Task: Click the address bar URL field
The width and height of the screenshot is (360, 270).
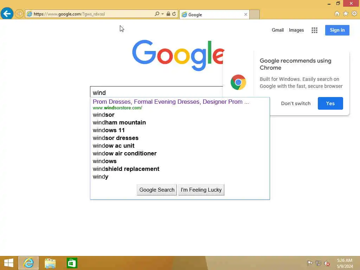Action: pos(93,14)
